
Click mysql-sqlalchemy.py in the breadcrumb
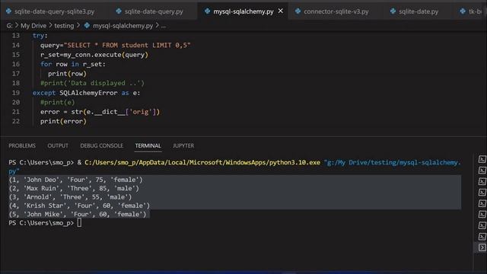pyautogui.click(x=123, y=26)
